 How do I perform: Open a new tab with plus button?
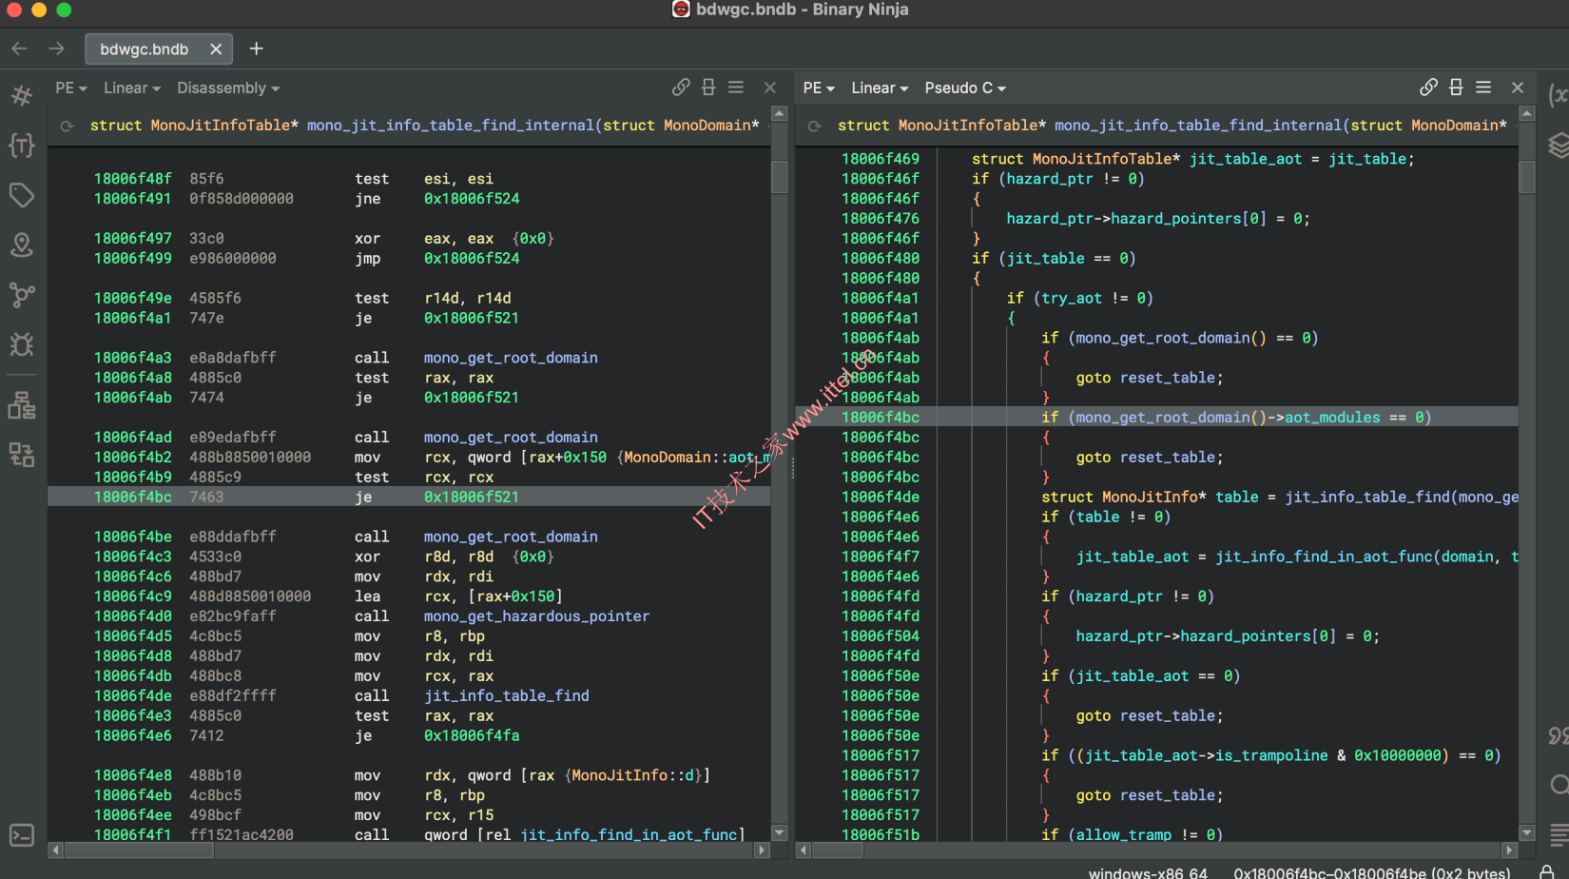256,49
